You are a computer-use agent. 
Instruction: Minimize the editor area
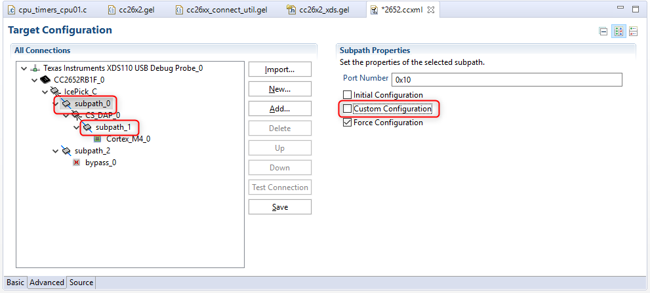620,8
